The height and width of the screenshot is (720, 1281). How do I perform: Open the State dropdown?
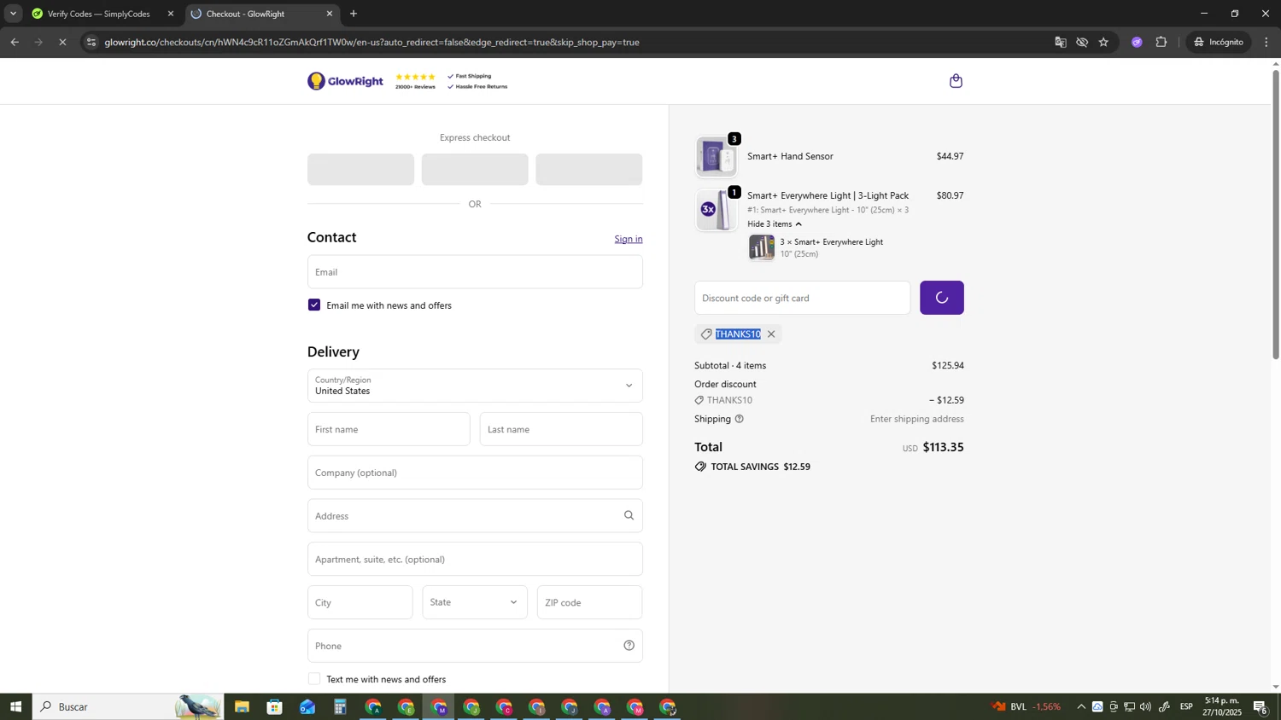475,602
